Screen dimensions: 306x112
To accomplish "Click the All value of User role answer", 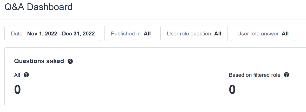I will click(x=285, y=34).
